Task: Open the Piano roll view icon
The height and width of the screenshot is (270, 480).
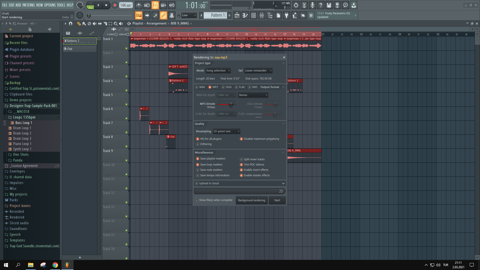Action: pos(245,15)
